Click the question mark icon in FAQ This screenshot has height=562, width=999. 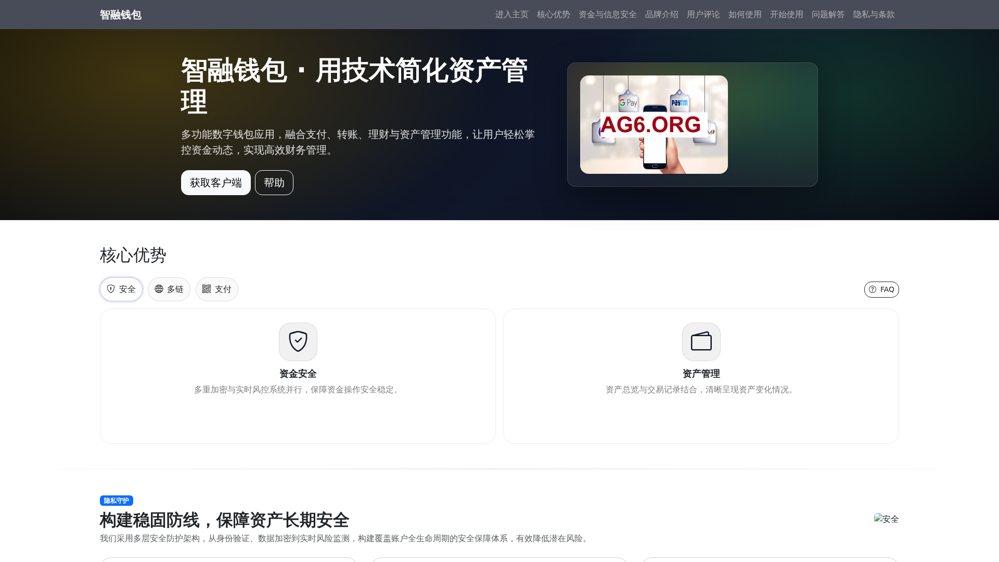click(x=873, y=289)
